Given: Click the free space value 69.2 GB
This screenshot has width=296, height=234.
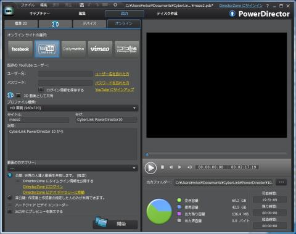Looking at the screenshot, I should point(239,200).
